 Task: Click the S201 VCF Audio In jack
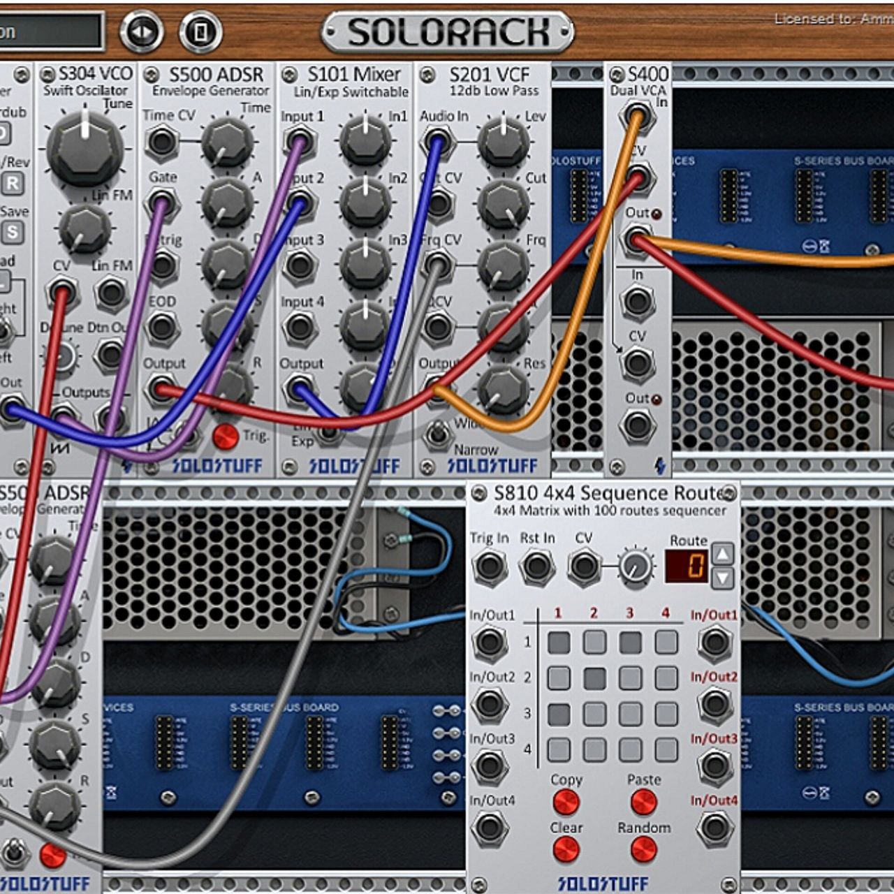(438, 142)
